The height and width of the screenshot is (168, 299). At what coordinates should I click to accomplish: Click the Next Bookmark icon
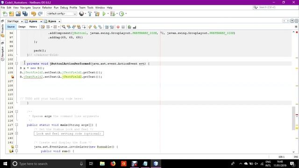point(95,27)
